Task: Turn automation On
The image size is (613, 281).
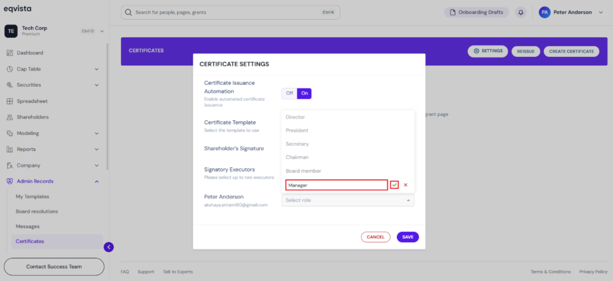Action: click(304, 94)
